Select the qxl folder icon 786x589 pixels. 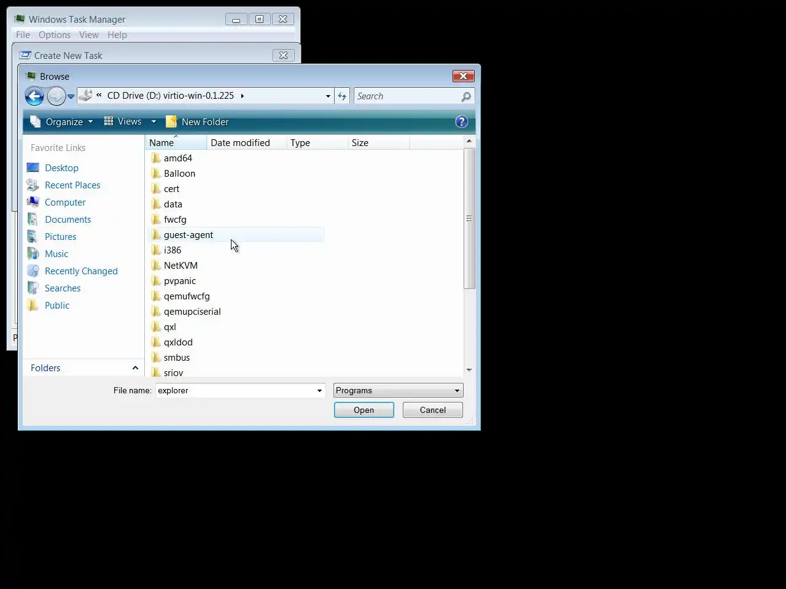click(156, 326)
